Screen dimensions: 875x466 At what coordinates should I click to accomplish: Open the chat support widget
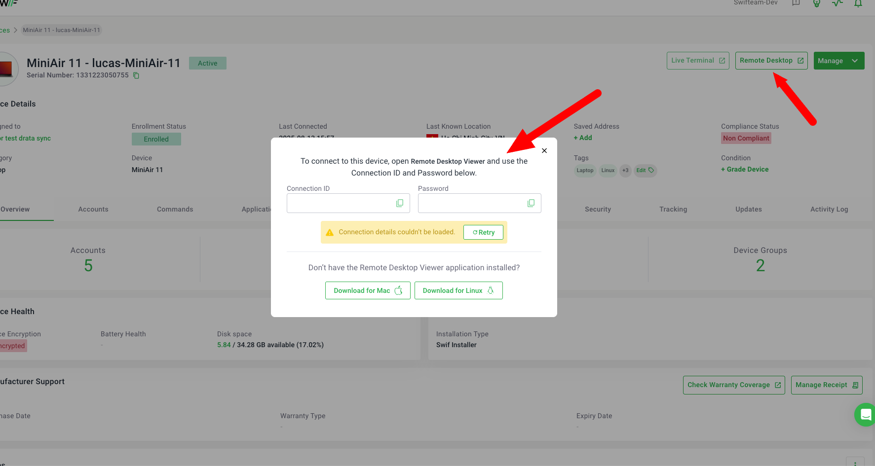pyautogui.click(x=865, y=415)
